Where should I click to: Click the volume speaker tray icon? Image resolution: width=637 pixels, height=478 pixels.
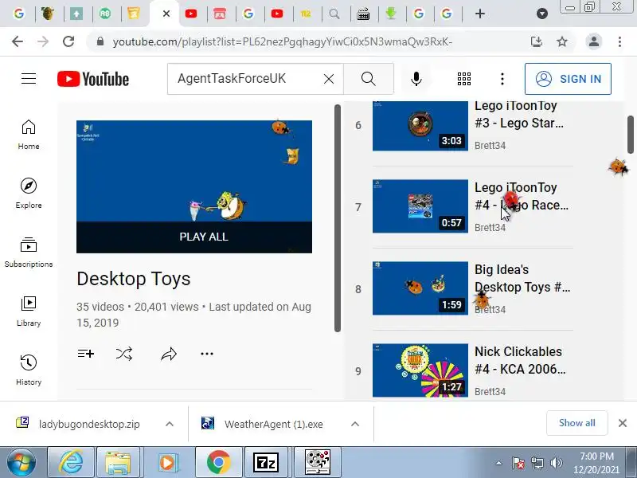click(x=556, y=463)
